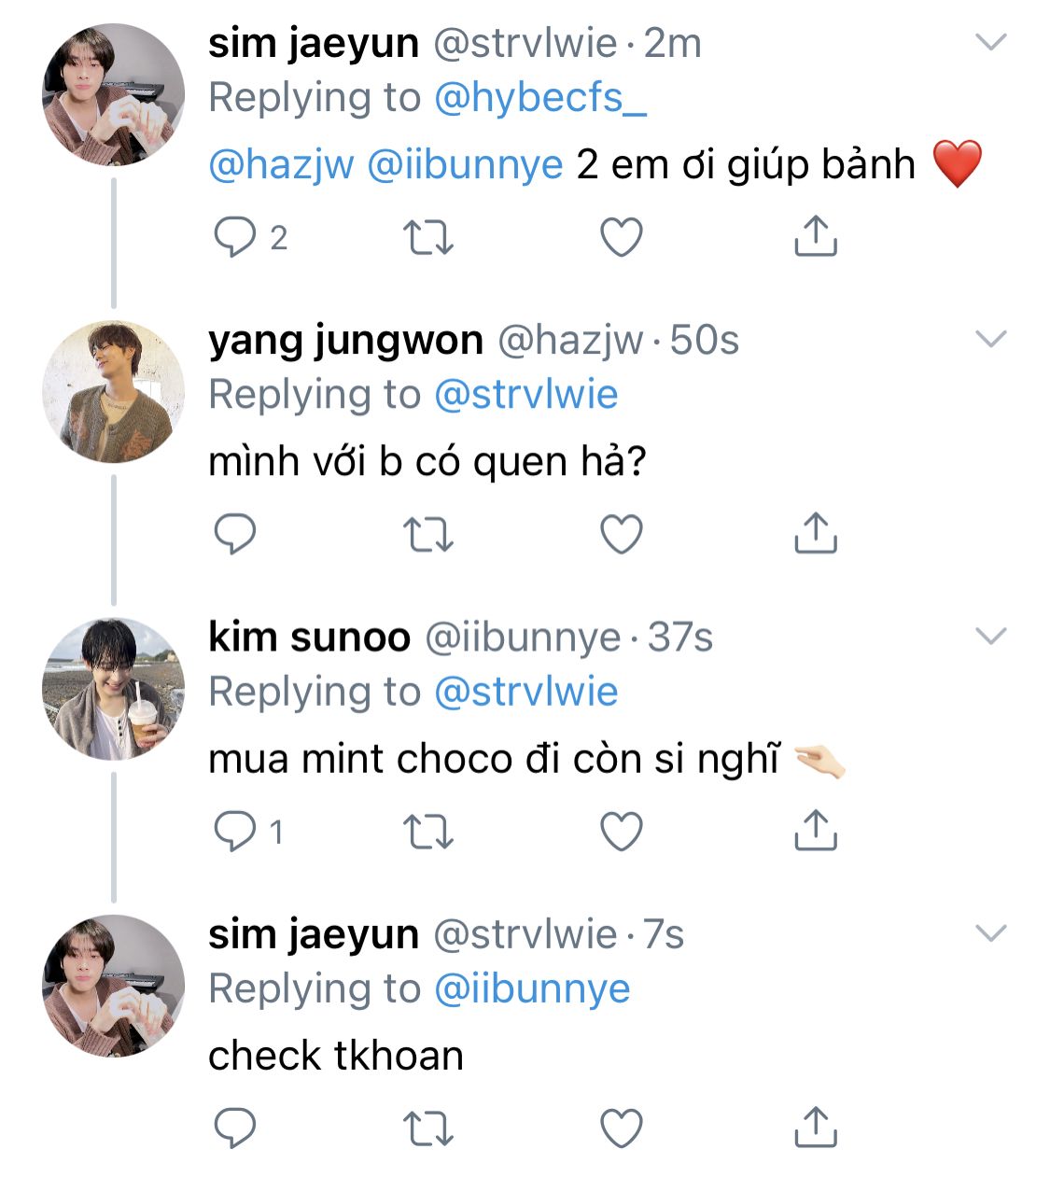Like the first sim jaeyun tweet

tap(621, 237)
